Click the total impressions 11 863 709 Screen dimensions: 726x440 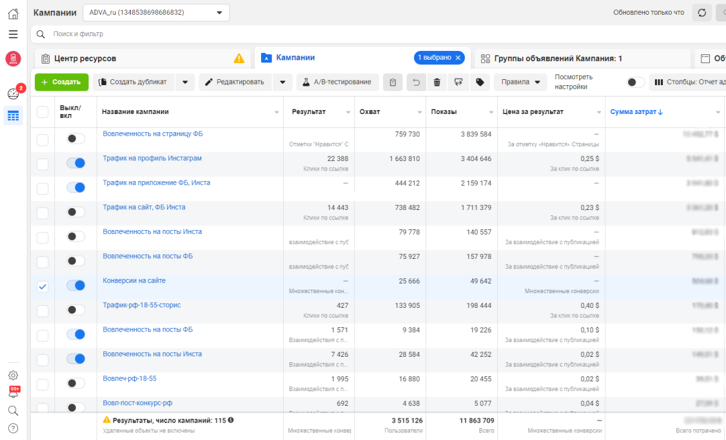tap(476, 421)
